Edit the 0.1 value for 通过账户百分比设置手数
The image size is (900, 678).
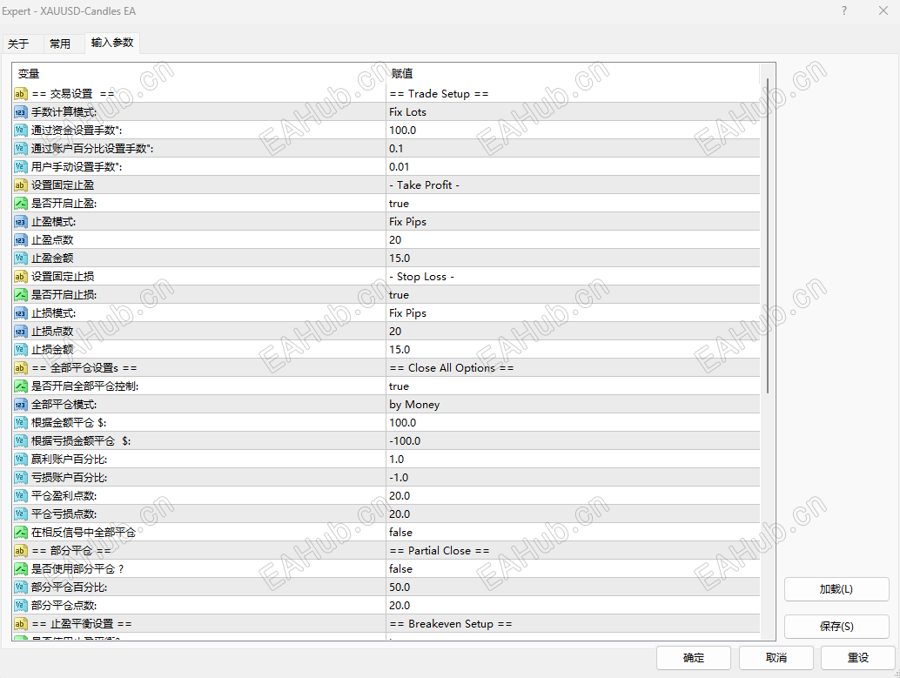pyautogui.click(x=573, y=149)
